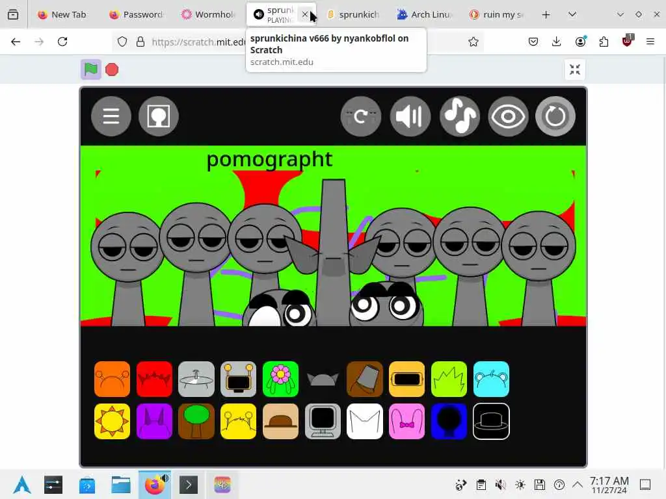
Task: Select the grey computer monitor character icon
Action: coord(323,421)
